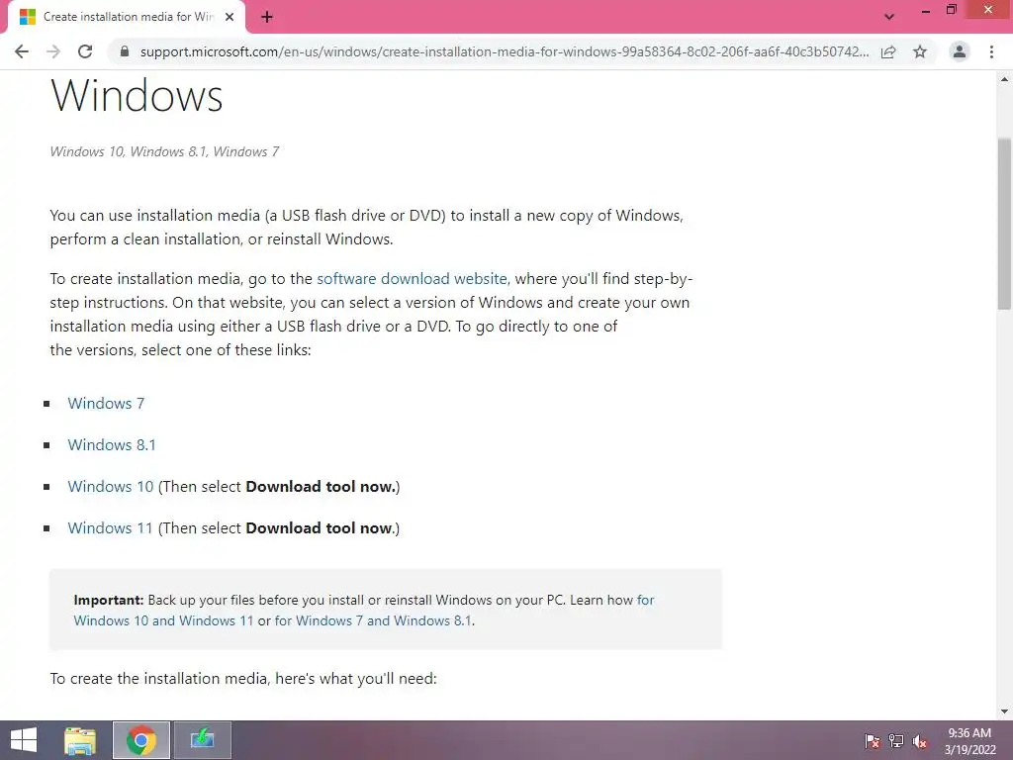Click the scrollbar up arrow
This screenshot has height=760, width=1013.
tap(1004, 79)
